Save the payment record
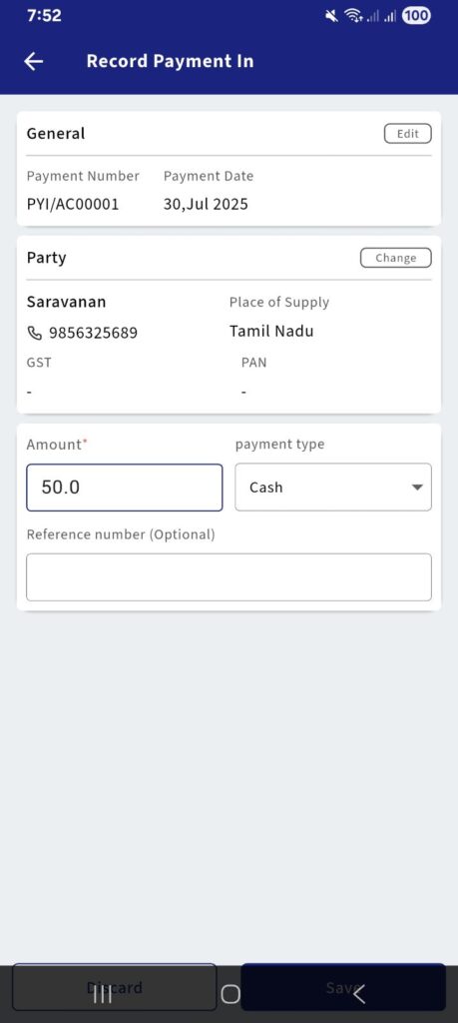The image size is (458, 1023). coord(343,987)
